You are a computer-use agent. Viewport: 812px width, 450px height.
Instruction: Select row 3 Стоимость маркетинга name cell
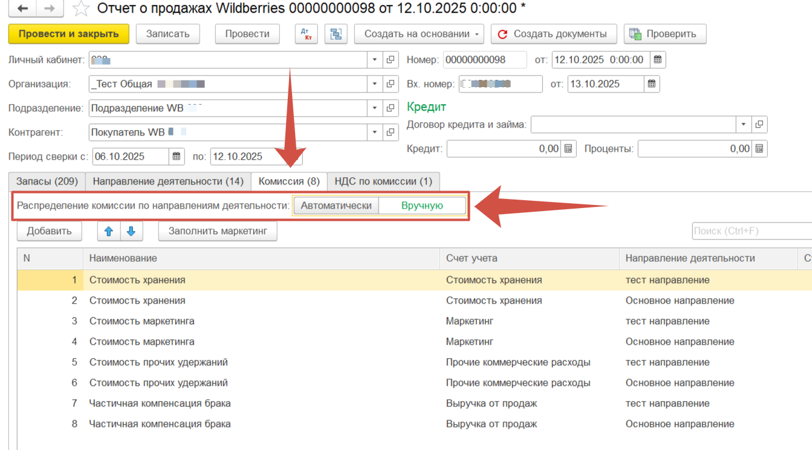coord(261,321)
